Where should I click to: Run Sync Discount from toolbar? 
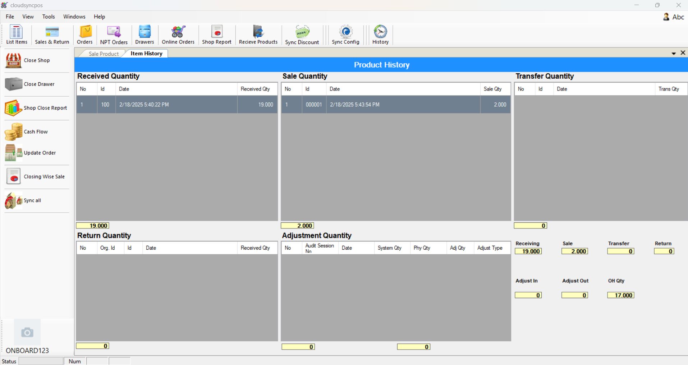302,34
